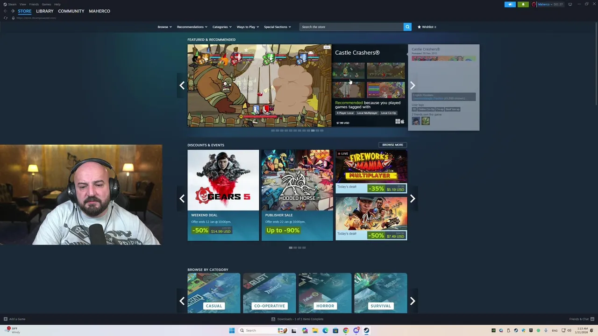
Task: Open the Help menu
Action: coord(57,4)
